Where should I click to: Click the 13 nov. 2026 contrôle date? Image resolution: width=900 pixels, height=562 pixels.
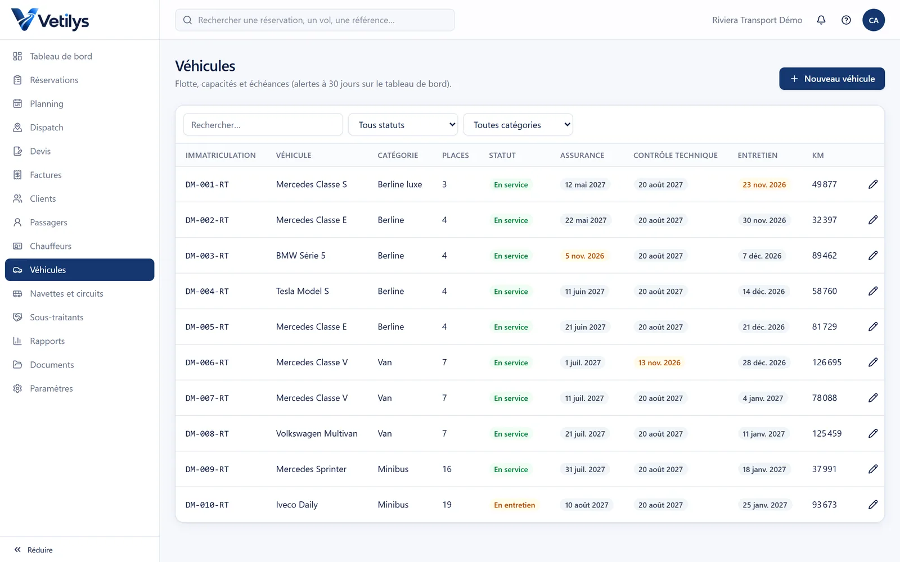(x=659, y=362)
